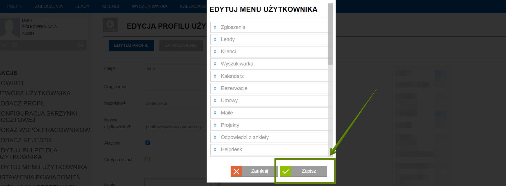
Task: Open ZGŁOSZENIA in the top navigation
Action: [49, 6]
